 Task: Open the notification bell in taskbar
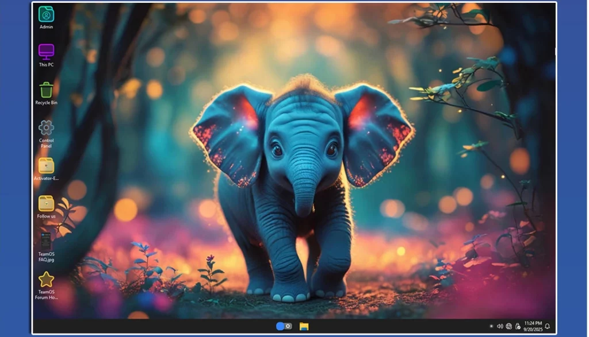click(547, 326)
